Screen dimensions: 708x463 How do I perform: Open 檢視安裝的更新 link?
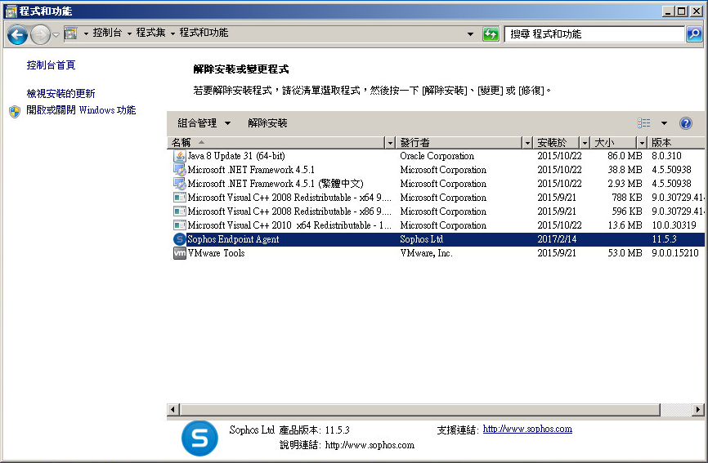tap(61, 93)
